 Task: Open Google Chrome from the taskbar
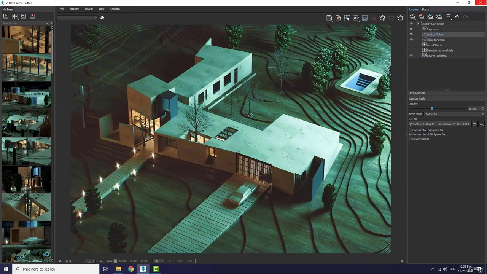[131, 269]
